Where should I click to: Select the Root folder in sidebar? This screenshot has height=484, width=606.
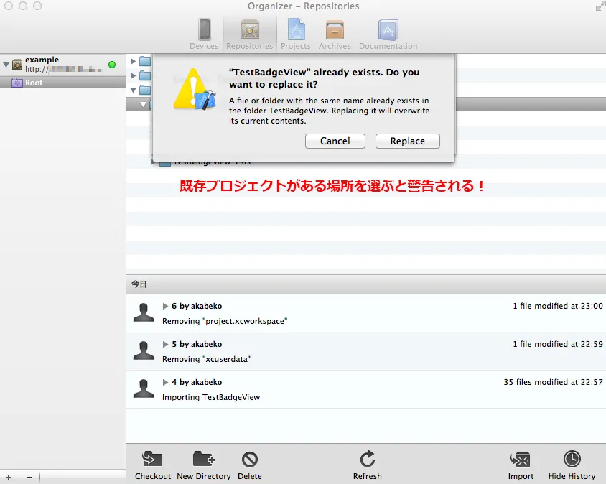[x=33, y=83]
